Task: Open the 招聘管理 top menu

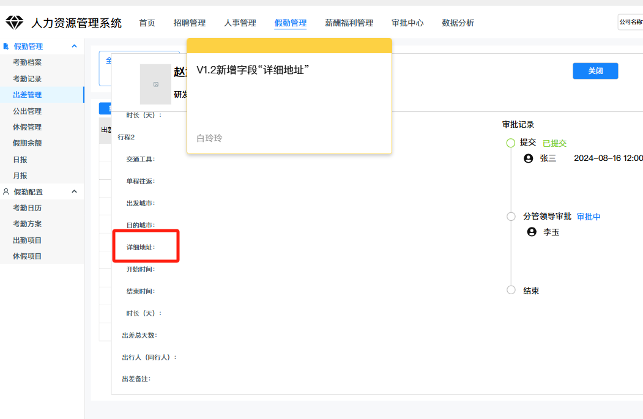Action: click(x=189, y=23)
